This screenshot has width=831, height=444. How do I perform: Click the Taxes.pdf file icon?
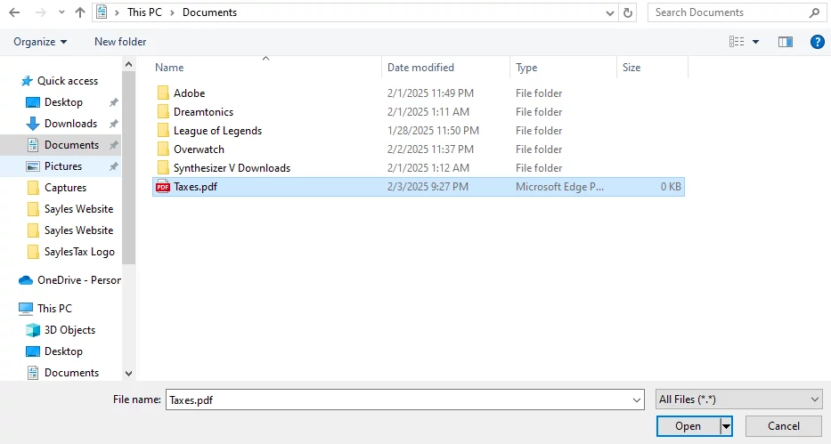[x=163, y=187]
